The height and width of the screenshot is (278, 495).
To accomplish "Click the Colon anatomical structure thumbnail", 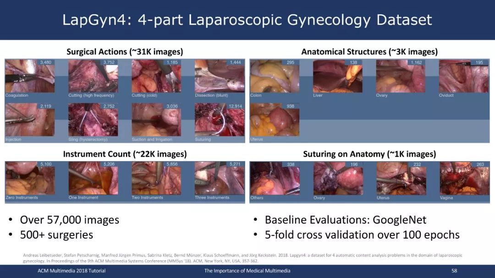I will (x=275, y=76).
